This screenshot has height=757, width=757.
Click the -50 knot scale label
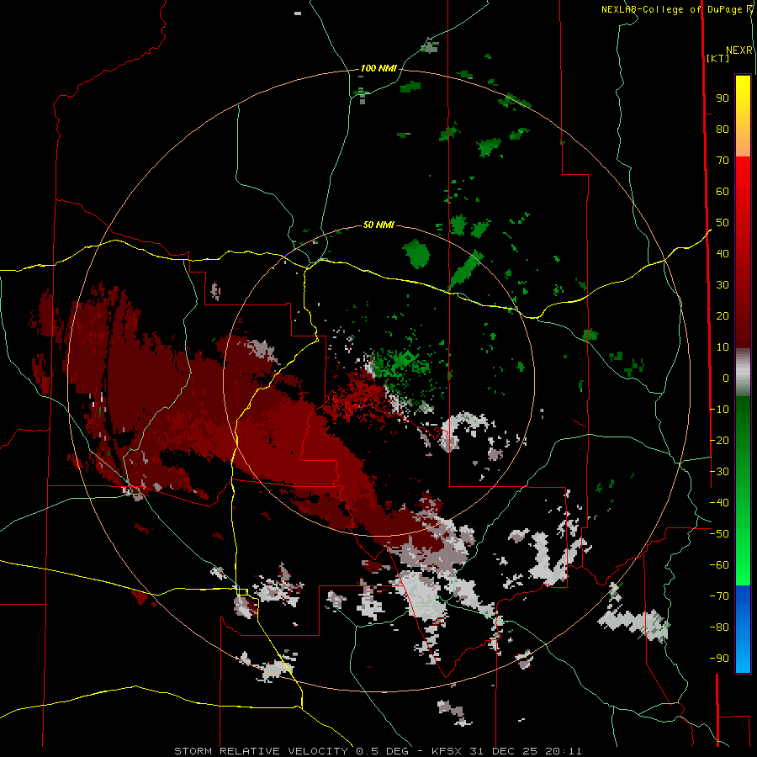(x=719, y=534)
